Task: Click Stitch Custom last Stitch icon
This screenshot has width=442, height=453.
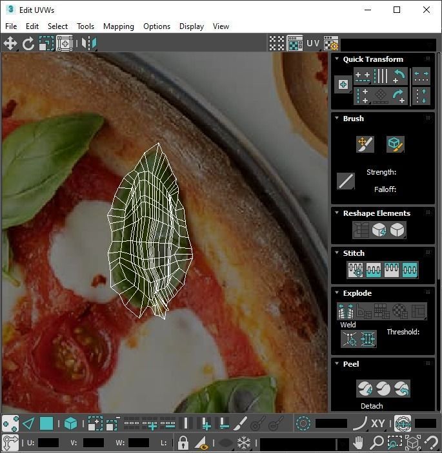Action: (x=410, y=270)
